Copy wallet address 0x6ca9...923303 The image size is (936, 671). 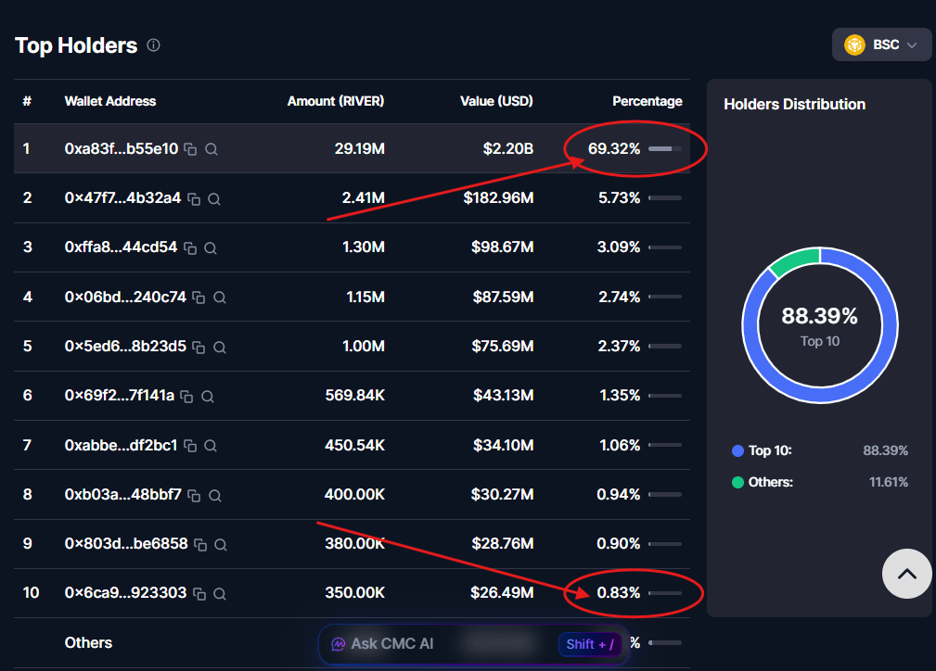[199, 594]
